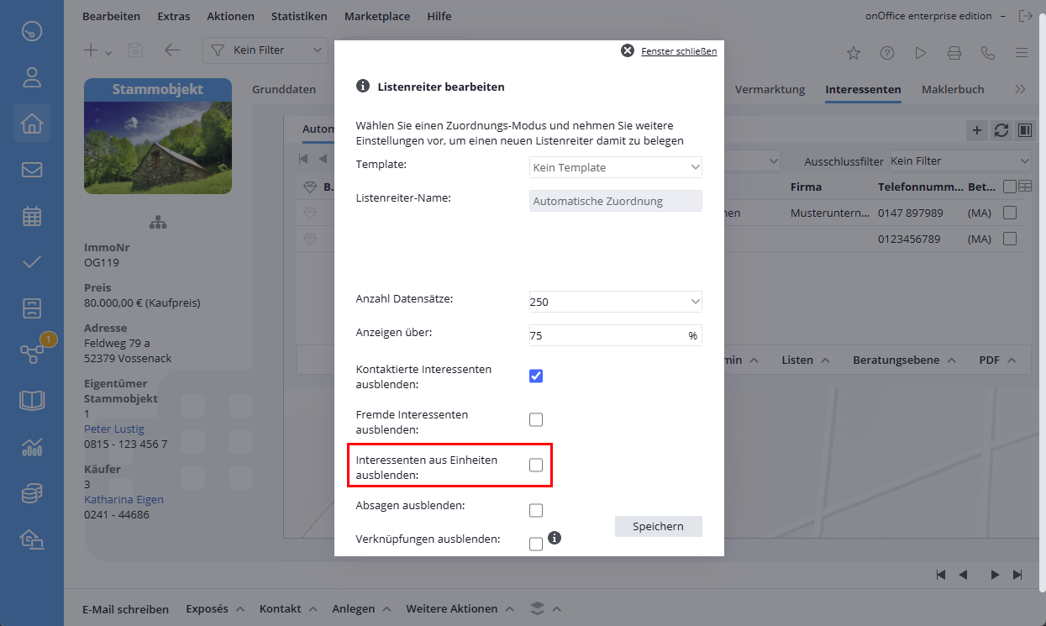
Task: Click the Fenster schließen link
Action: click(x=678, y=51)
